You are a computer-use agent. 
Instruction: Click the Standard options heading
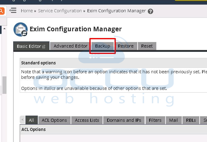[x=38, y=63]
